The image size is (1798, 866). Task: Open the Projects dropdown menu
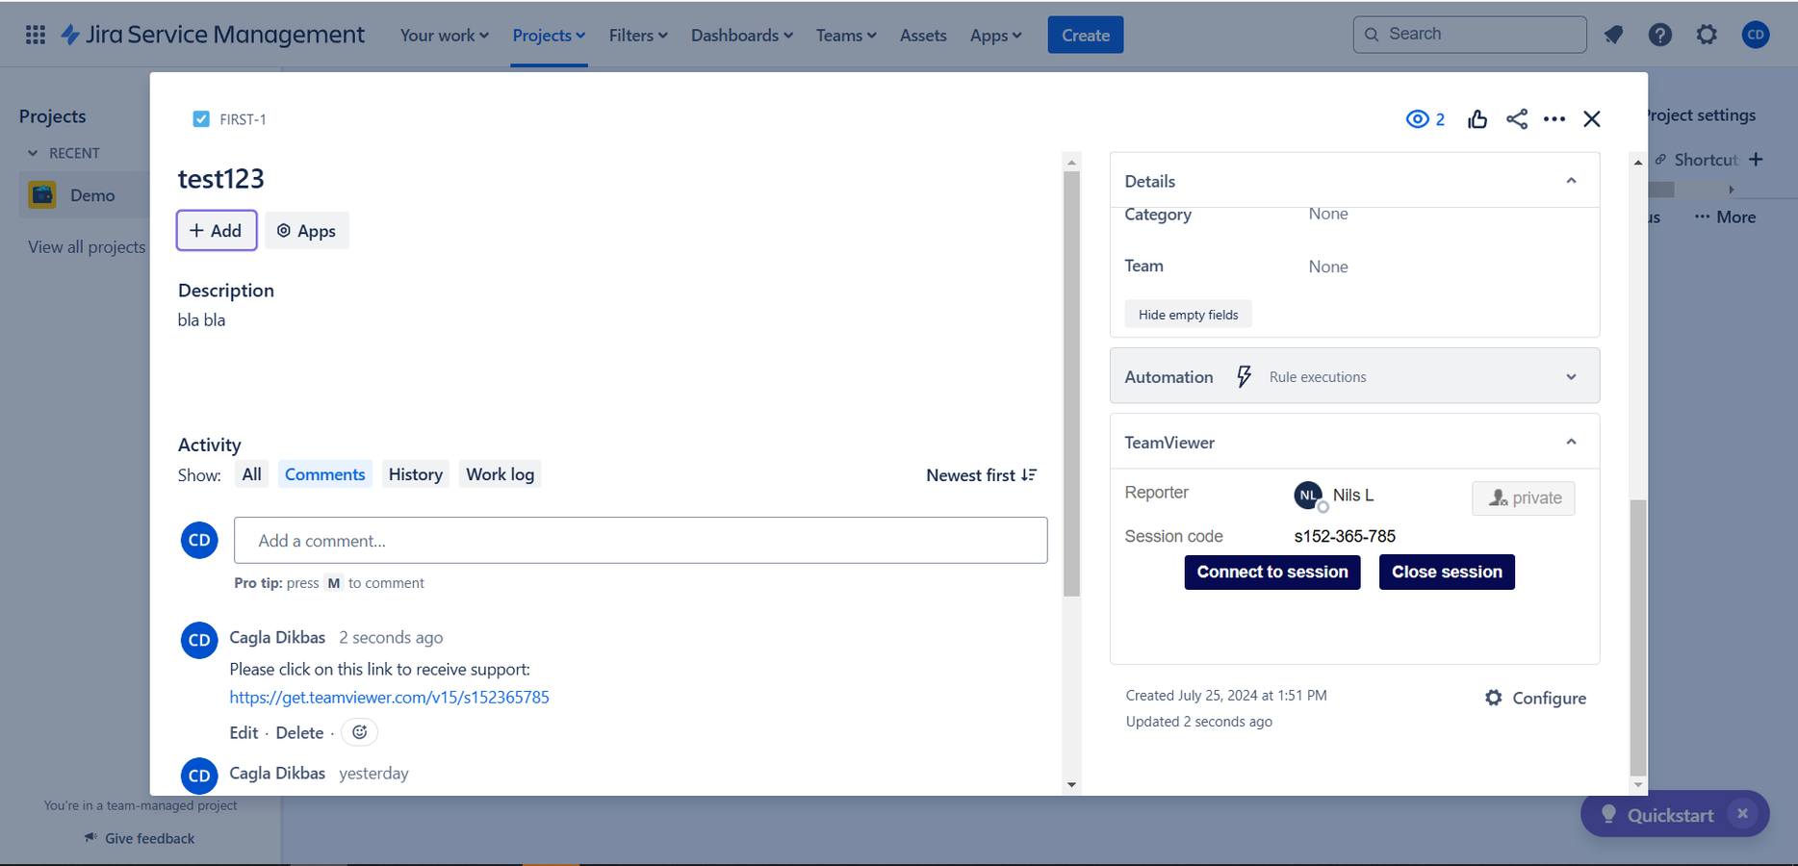549,36
